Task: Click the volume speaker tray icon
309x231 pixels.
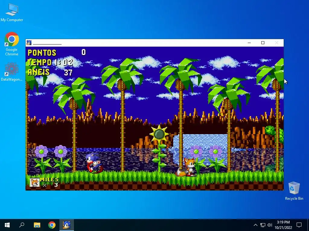Action: coord(270,225)
